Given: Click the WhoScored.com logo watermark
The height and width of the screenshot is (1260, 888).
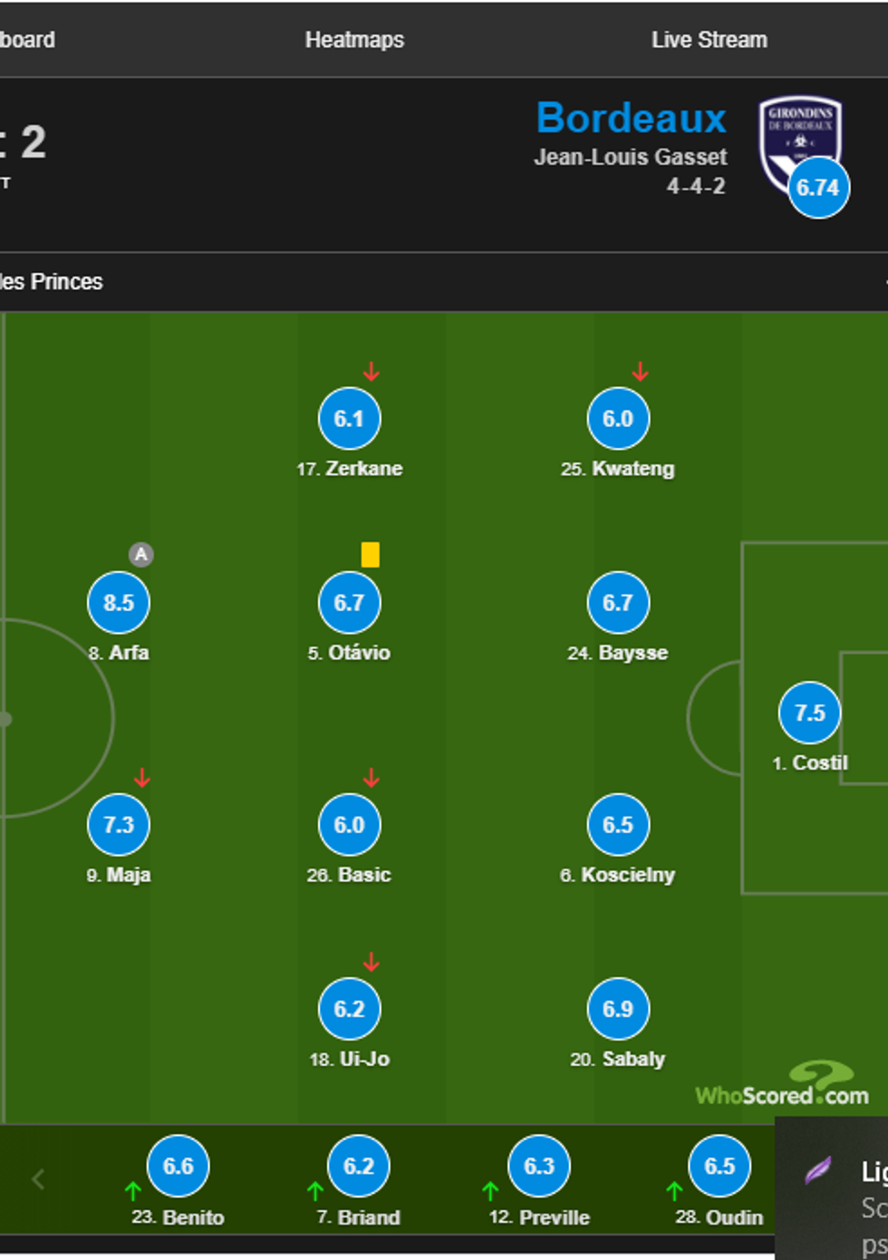Looking at the screenshot, I should click(x=782, y=1089).
